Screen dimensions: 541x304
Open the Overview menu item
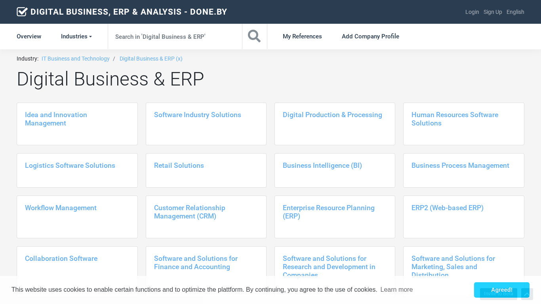29,36
